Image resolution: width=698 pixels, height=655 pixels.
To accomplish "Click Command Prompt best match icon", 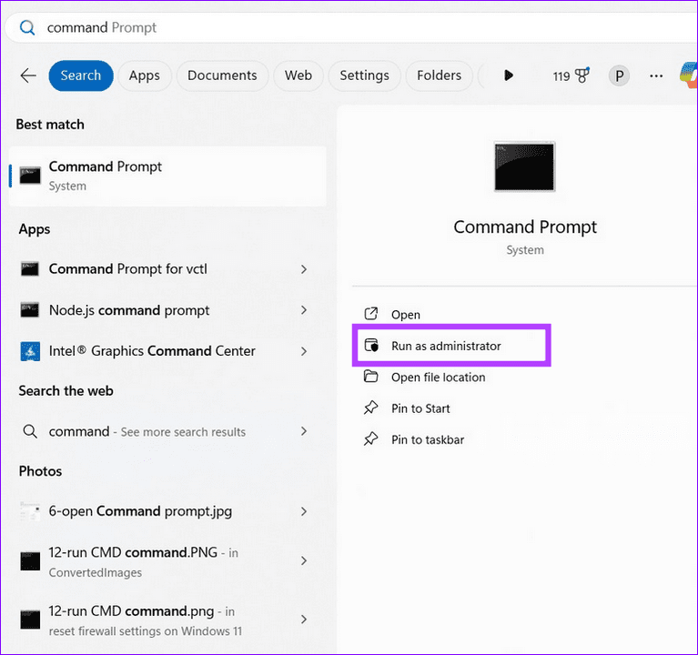I will [x=30, y=176].
